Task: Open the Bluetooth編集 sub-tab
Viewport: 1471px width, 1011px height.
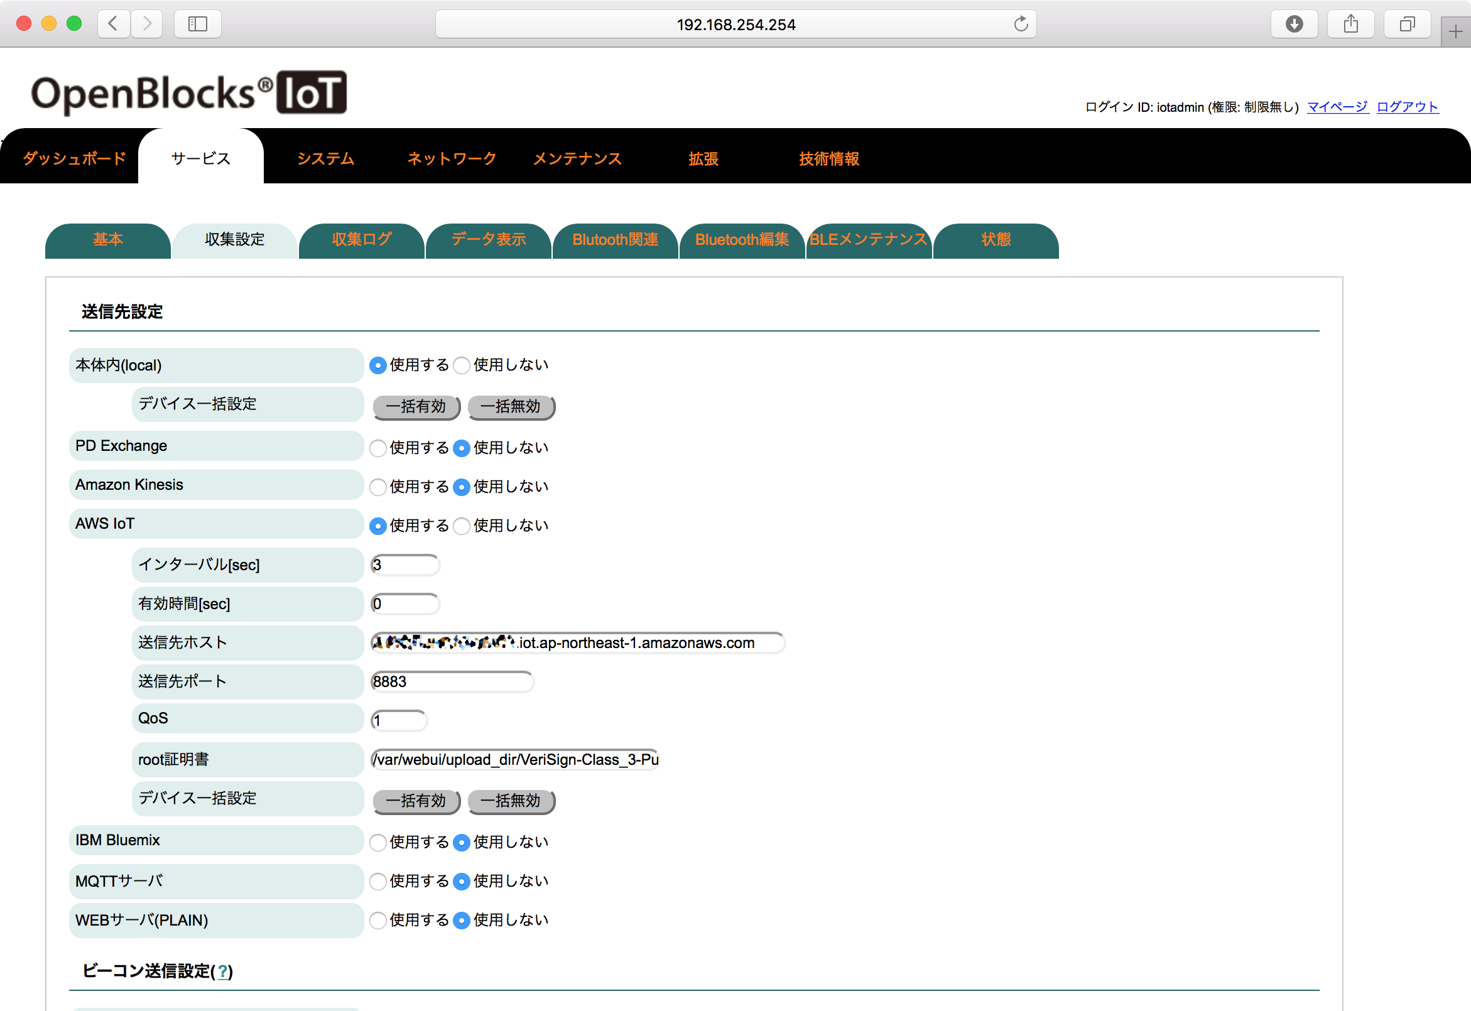Action: (x=742, y=240)
